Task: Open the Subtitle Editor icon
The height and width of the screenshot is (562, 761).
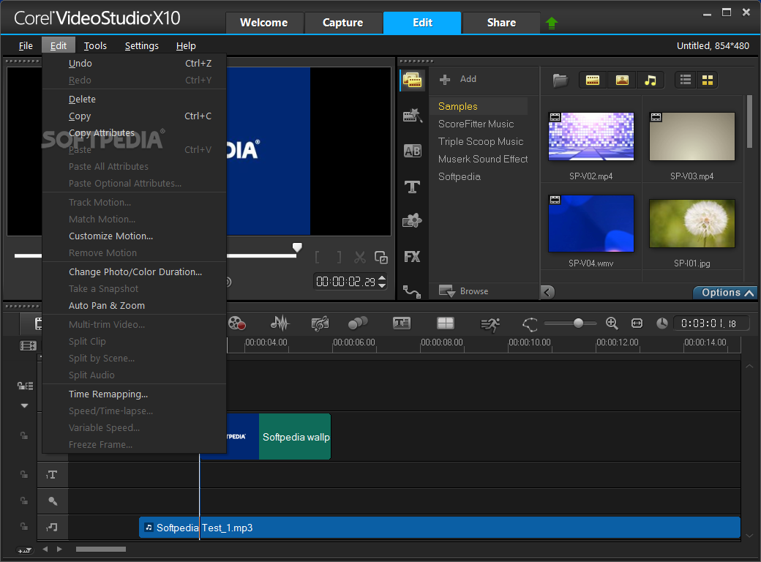Action: click(402, 323)
